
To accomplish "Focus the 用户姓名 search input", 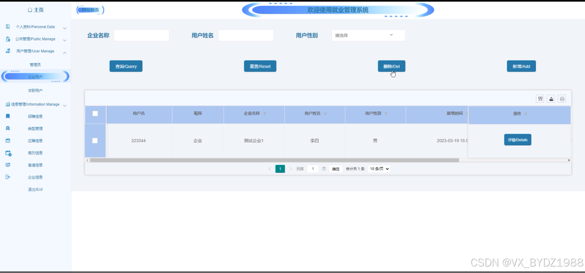I will [x=246, y=35].
